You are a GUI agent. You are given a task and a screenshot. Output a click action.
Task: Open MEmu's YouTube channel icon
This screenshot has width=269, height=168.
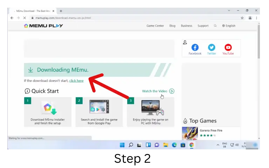(228, 47)
